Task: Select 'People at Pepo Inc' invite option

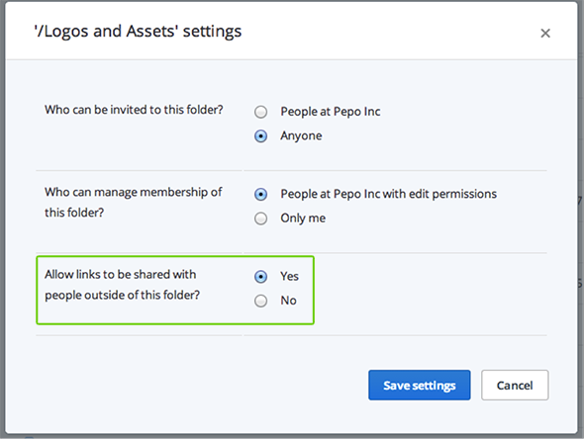Action: (260, 112)
